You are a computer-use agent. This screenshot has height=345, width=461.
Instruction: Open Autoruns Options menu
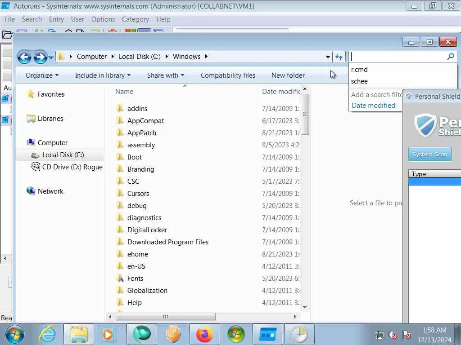coord(103,19)
